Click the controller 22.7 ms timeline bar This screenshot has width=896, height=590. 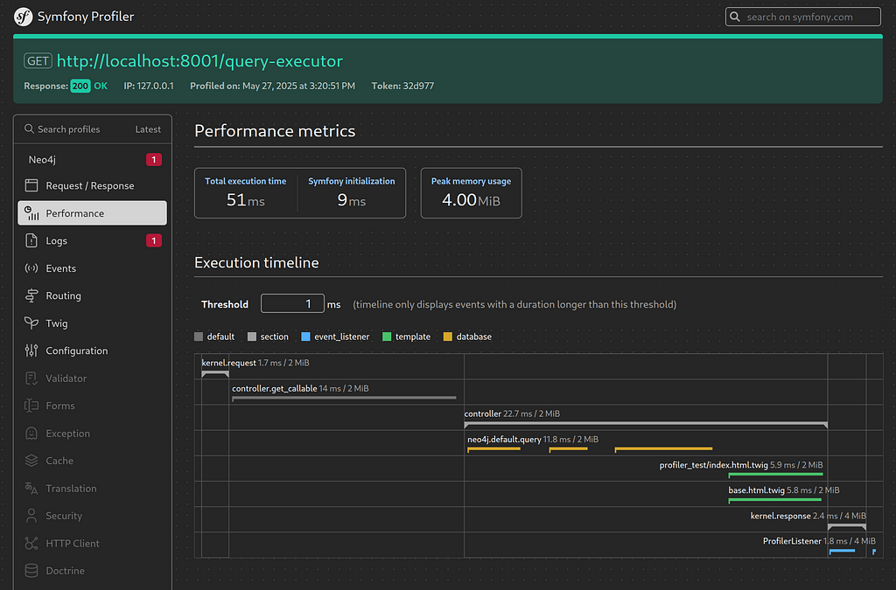pos(646,425)
